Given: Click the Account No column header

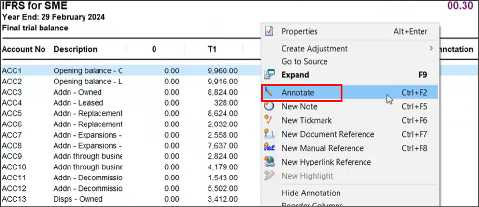Looking at the screenshot, I should 24,49.
